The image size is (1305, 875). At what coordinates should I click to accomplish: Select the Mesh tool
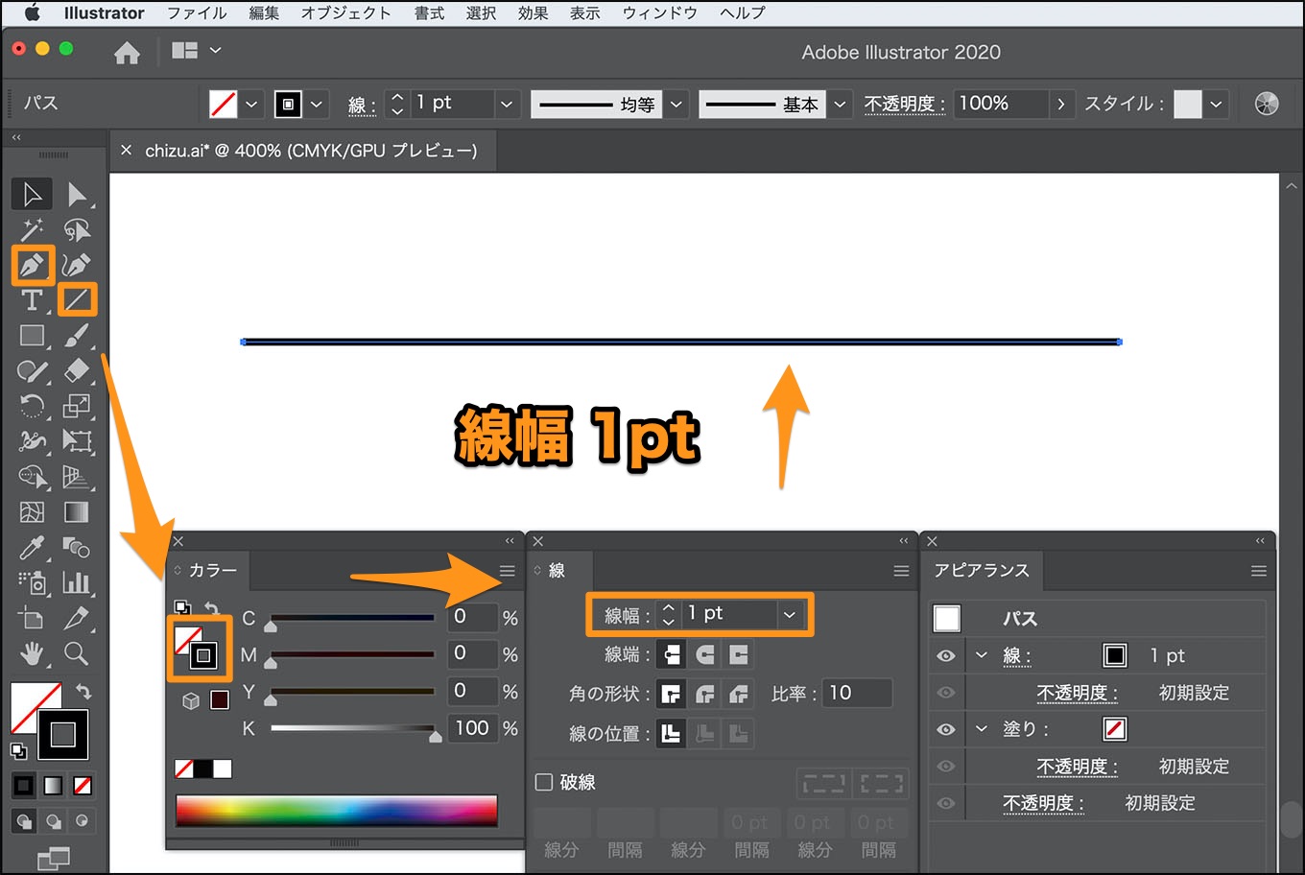[32, 512]
